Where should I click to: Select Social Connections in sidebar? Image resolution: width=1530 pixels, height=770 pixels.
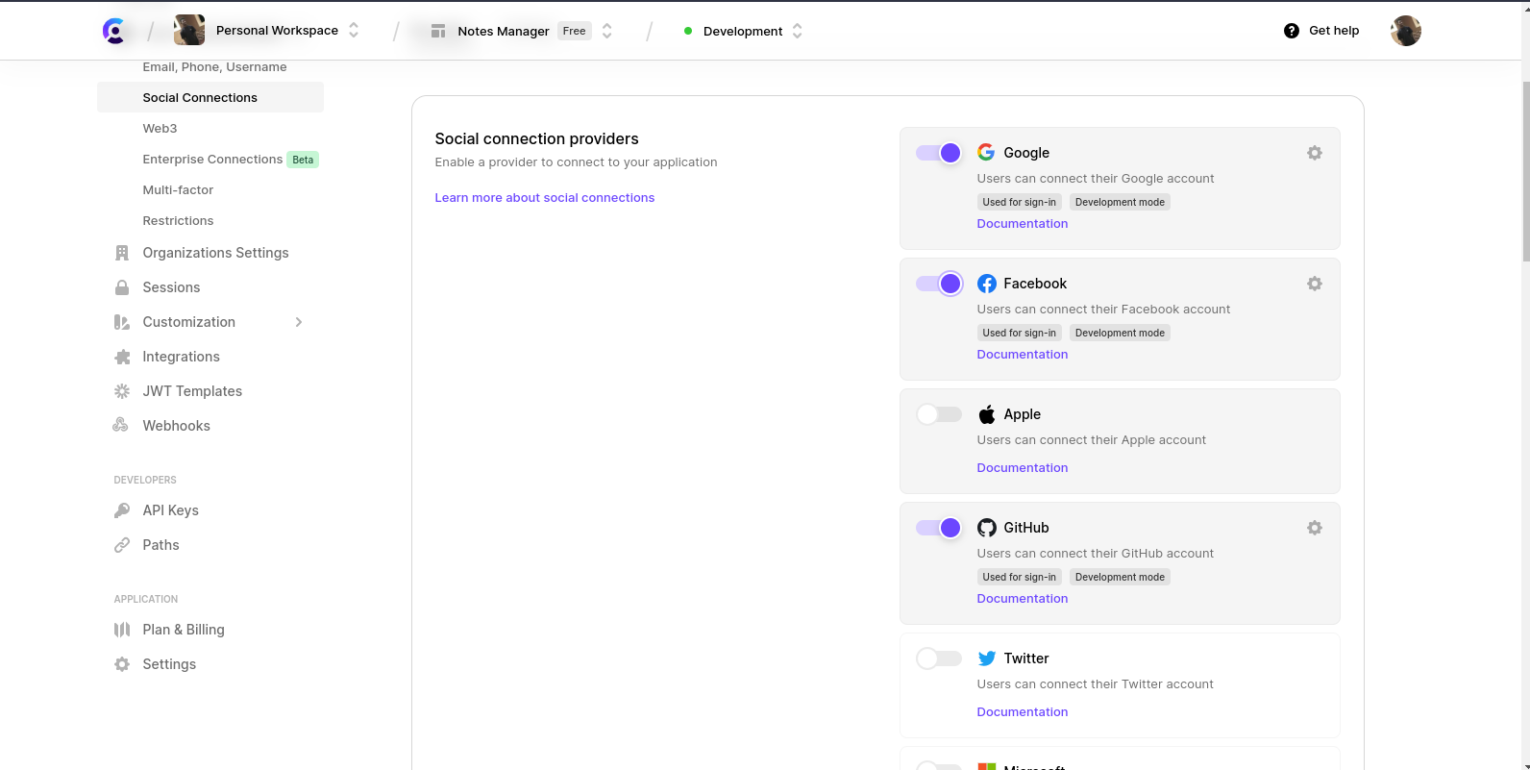210,97
